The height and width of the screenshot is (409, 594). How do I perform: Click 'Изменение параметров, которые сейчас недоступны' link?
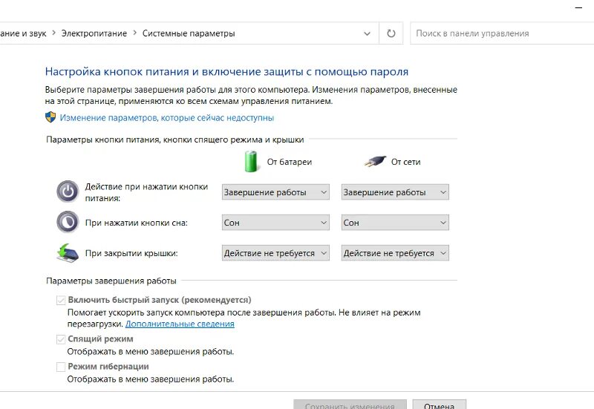[x=166, y=118]
